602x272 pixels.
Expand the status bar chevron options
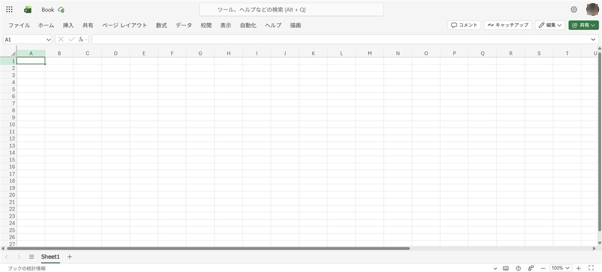coord(496,268)
